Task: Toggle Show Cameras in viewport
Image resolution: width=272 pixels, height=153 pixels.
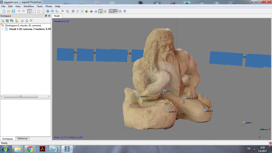Action: [x=111, y=11]
